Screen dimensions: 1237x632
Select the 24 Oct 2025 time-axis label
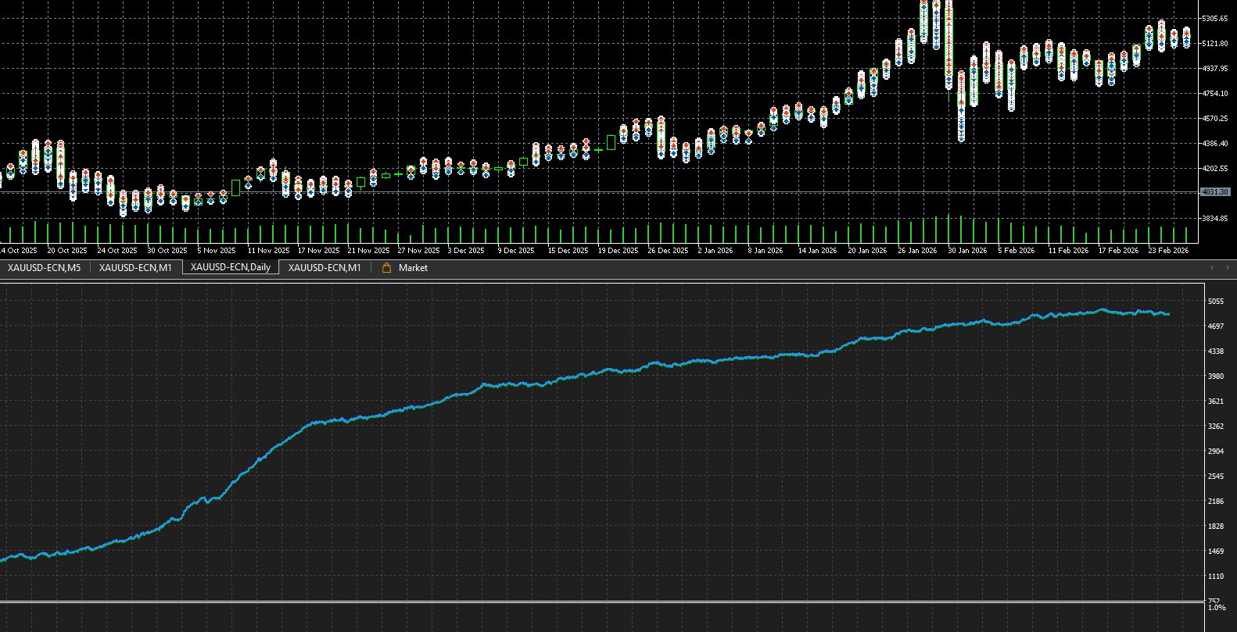click(x=117, y=251)
